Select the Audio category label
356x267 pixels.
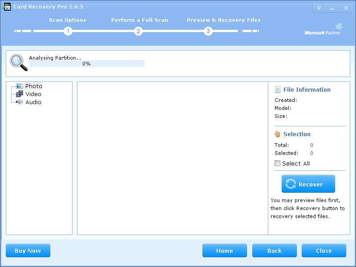click(x=33, y=102)
